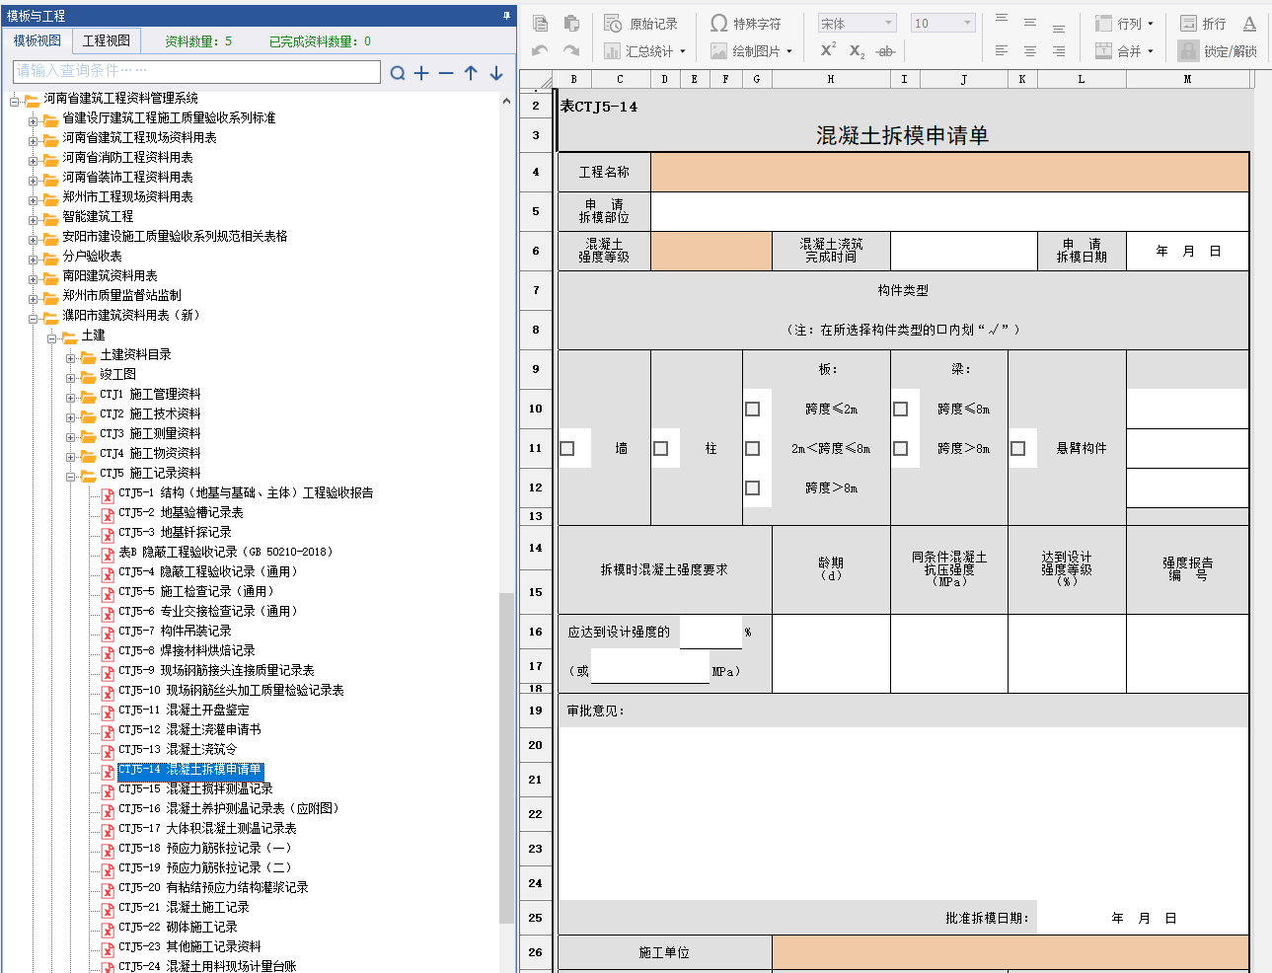Collapse the 土建 tree node
This screenshot has width=1272, height=973.
(x=52, y=338)
